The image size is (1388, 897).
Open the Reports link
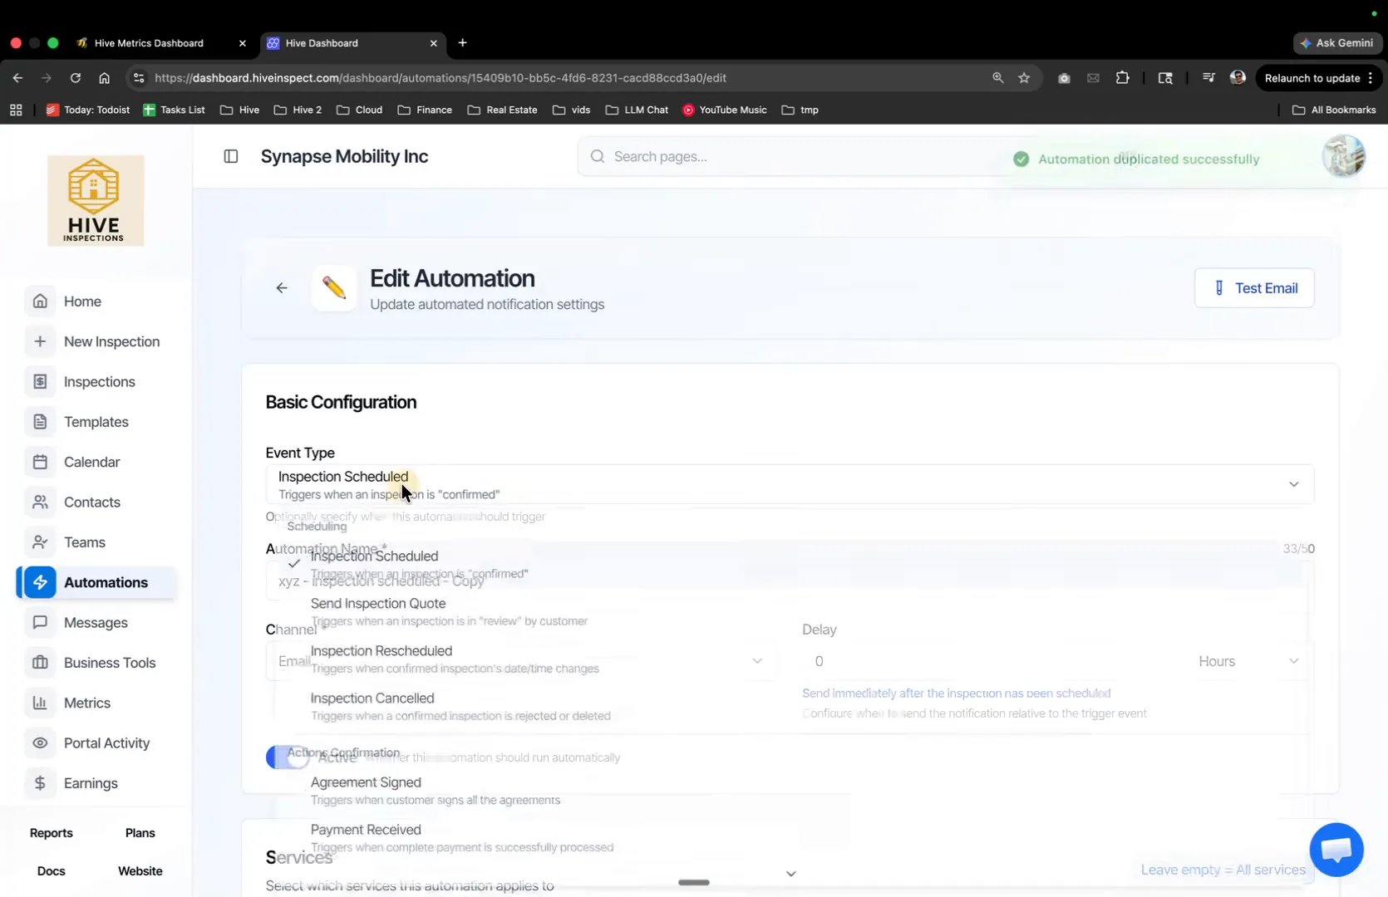(x=52, y=833)
